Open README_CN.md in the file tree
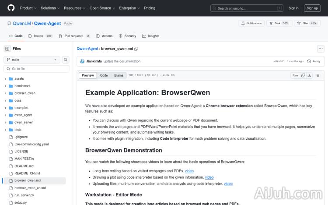The image size is (328, 205). pos(27,173)
